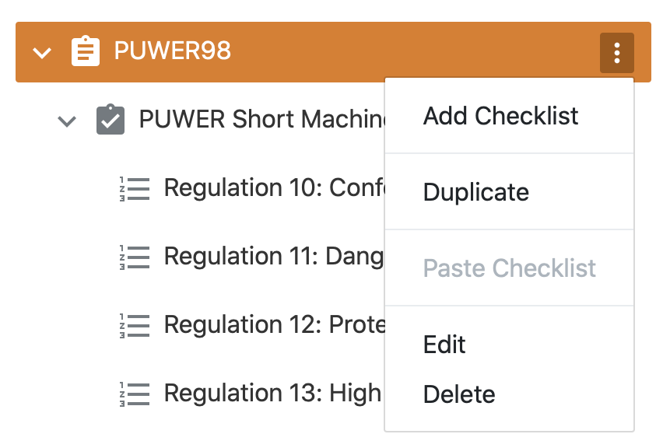Choose Edit from the context menu
This screenshot has height=448, width=663.
point(444,345)
